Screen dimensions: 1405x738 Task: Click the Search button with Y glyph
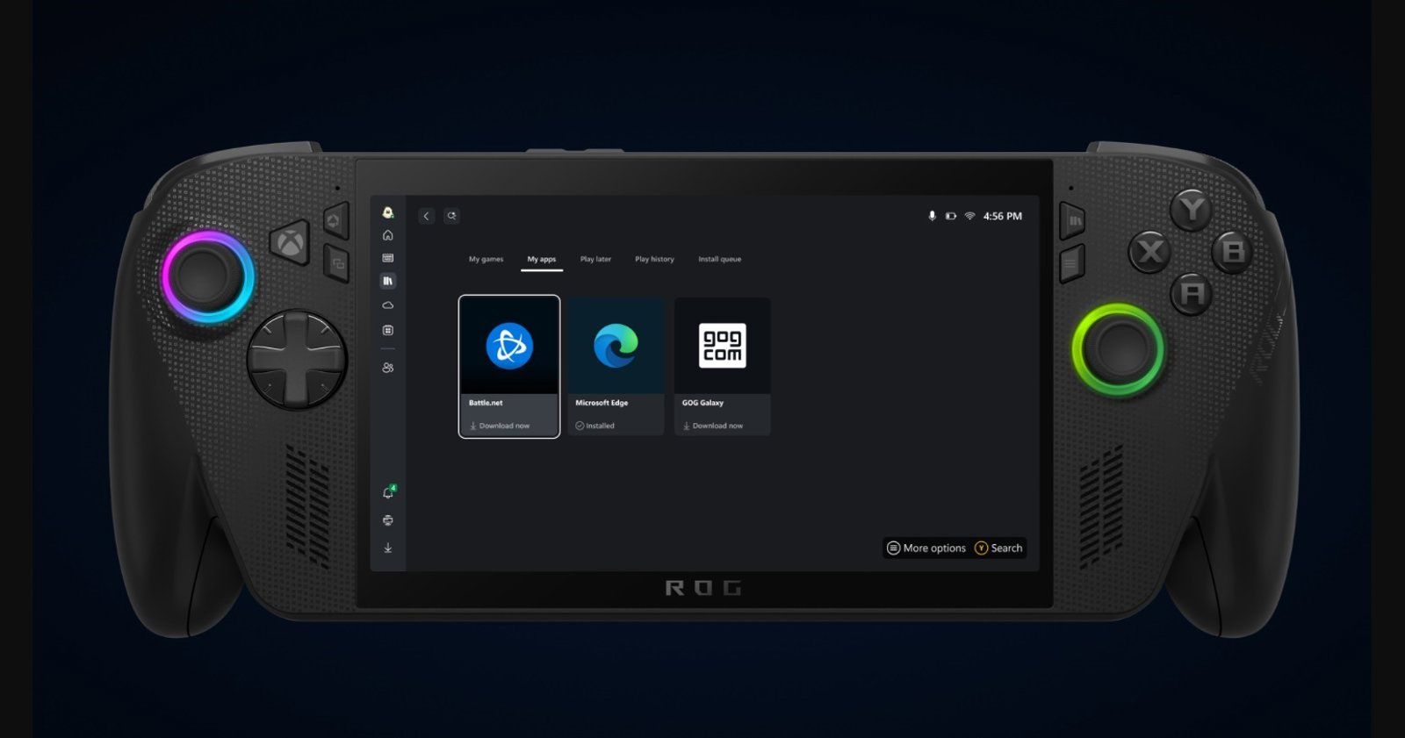pyautogui.click(x=999, y=548)
